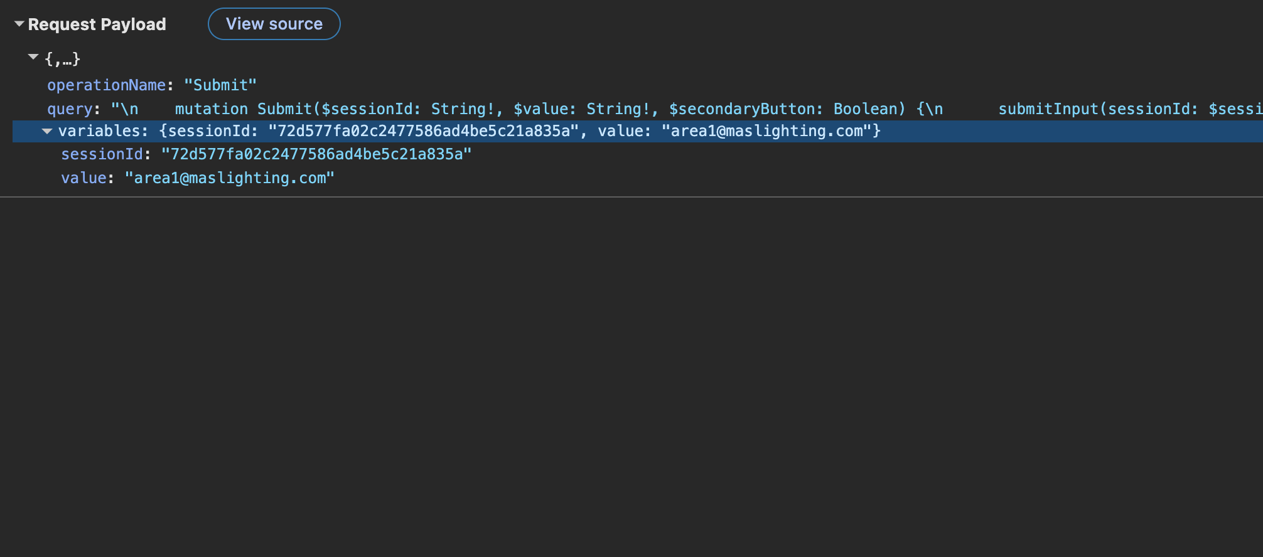Collapse the variables object disclosure triangle
The width and height of the screenshot is (1263, 557).
(47, 131)
